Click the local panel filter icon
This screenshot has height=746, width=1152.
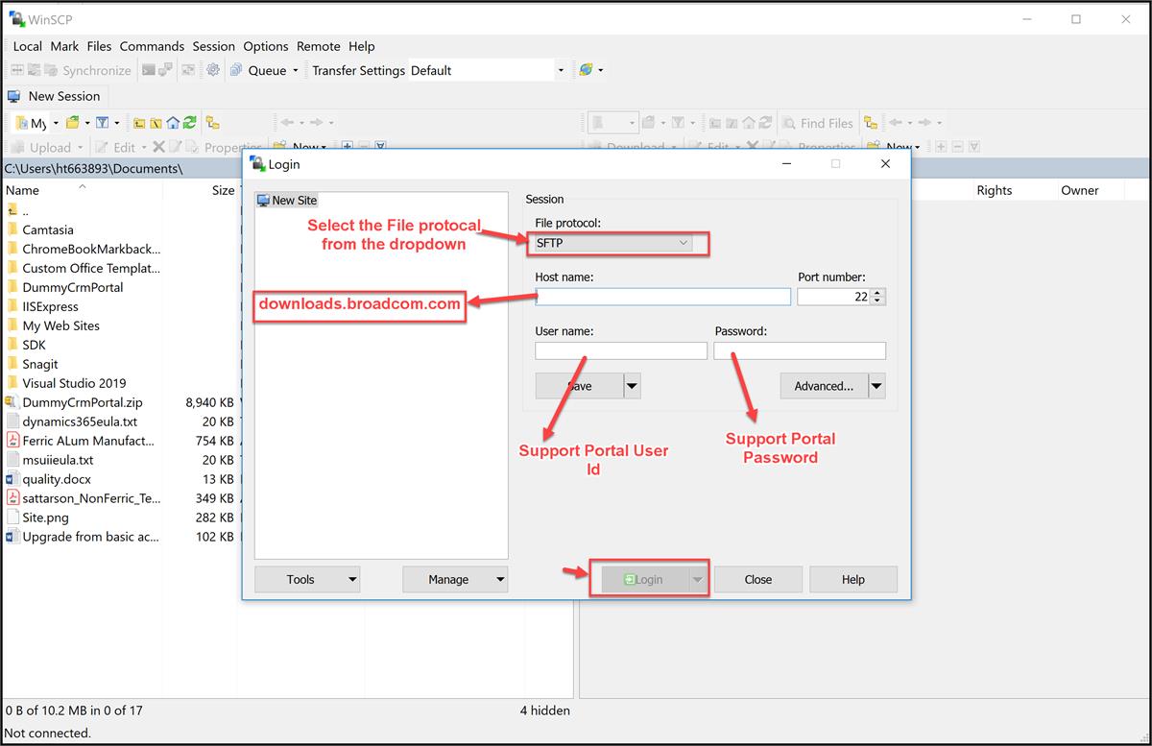tap(103, 123)
